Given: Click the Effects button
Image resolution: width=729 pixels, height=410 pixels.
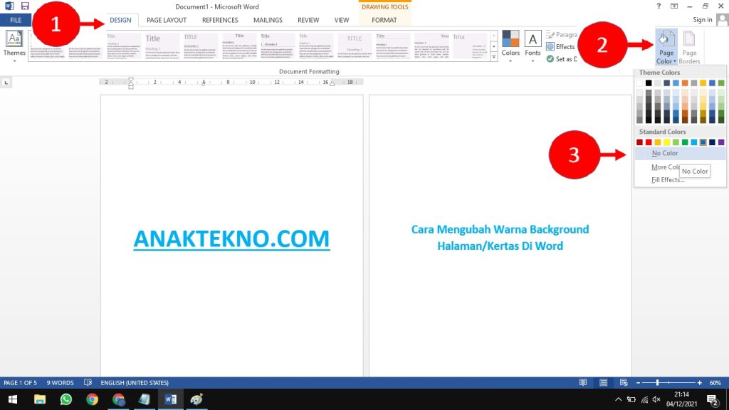Looking at the screenshot, I should click(x=561, y=46).
